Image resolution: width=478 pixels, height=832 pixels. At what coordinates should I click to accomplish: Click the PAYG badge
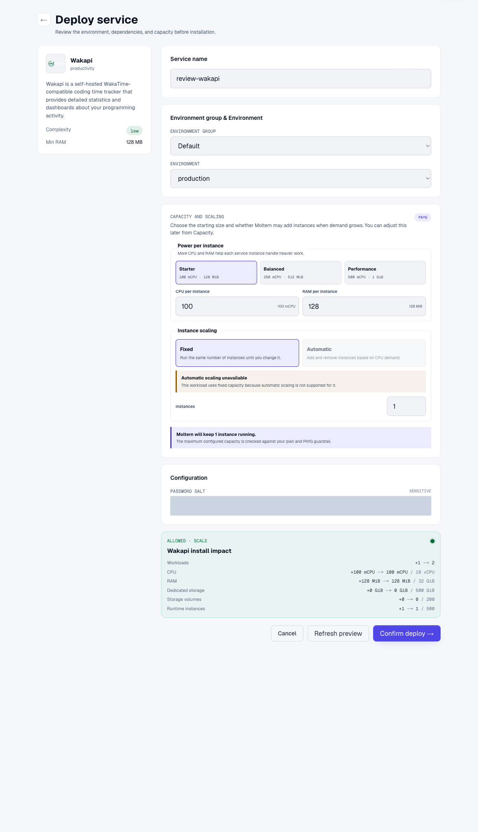click(423, 217)
